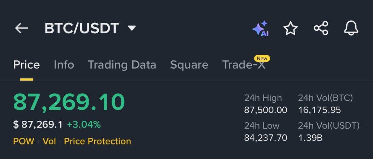Open the Square tab
The image size is (373, 159).
coord(189,65)
